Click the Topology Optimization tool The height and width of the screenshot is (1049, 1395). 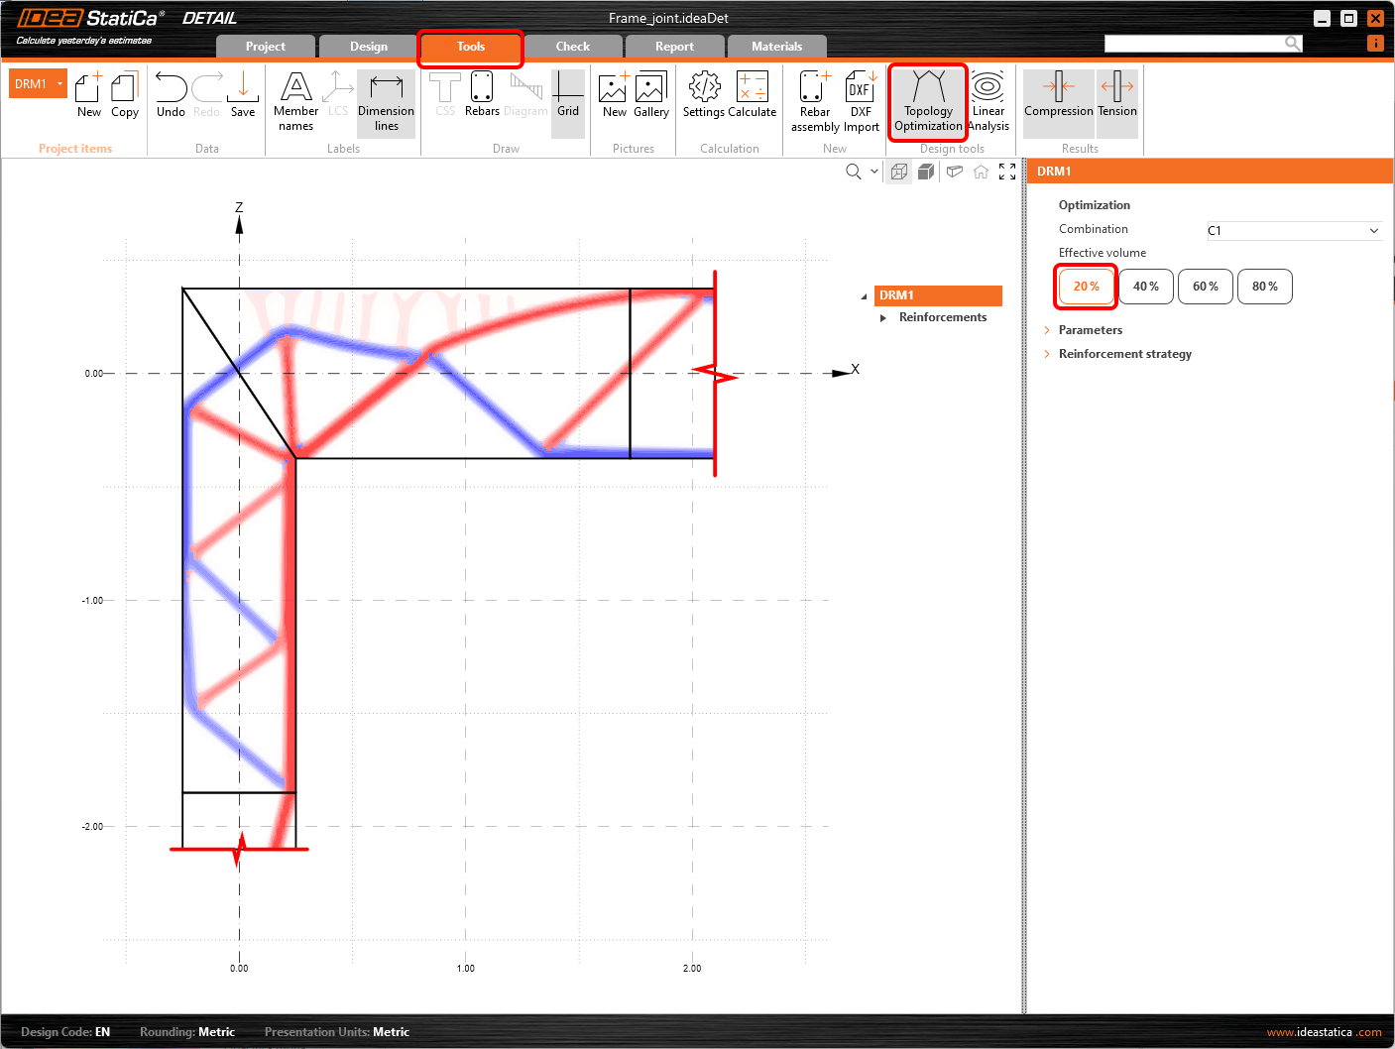click(928, 102)
